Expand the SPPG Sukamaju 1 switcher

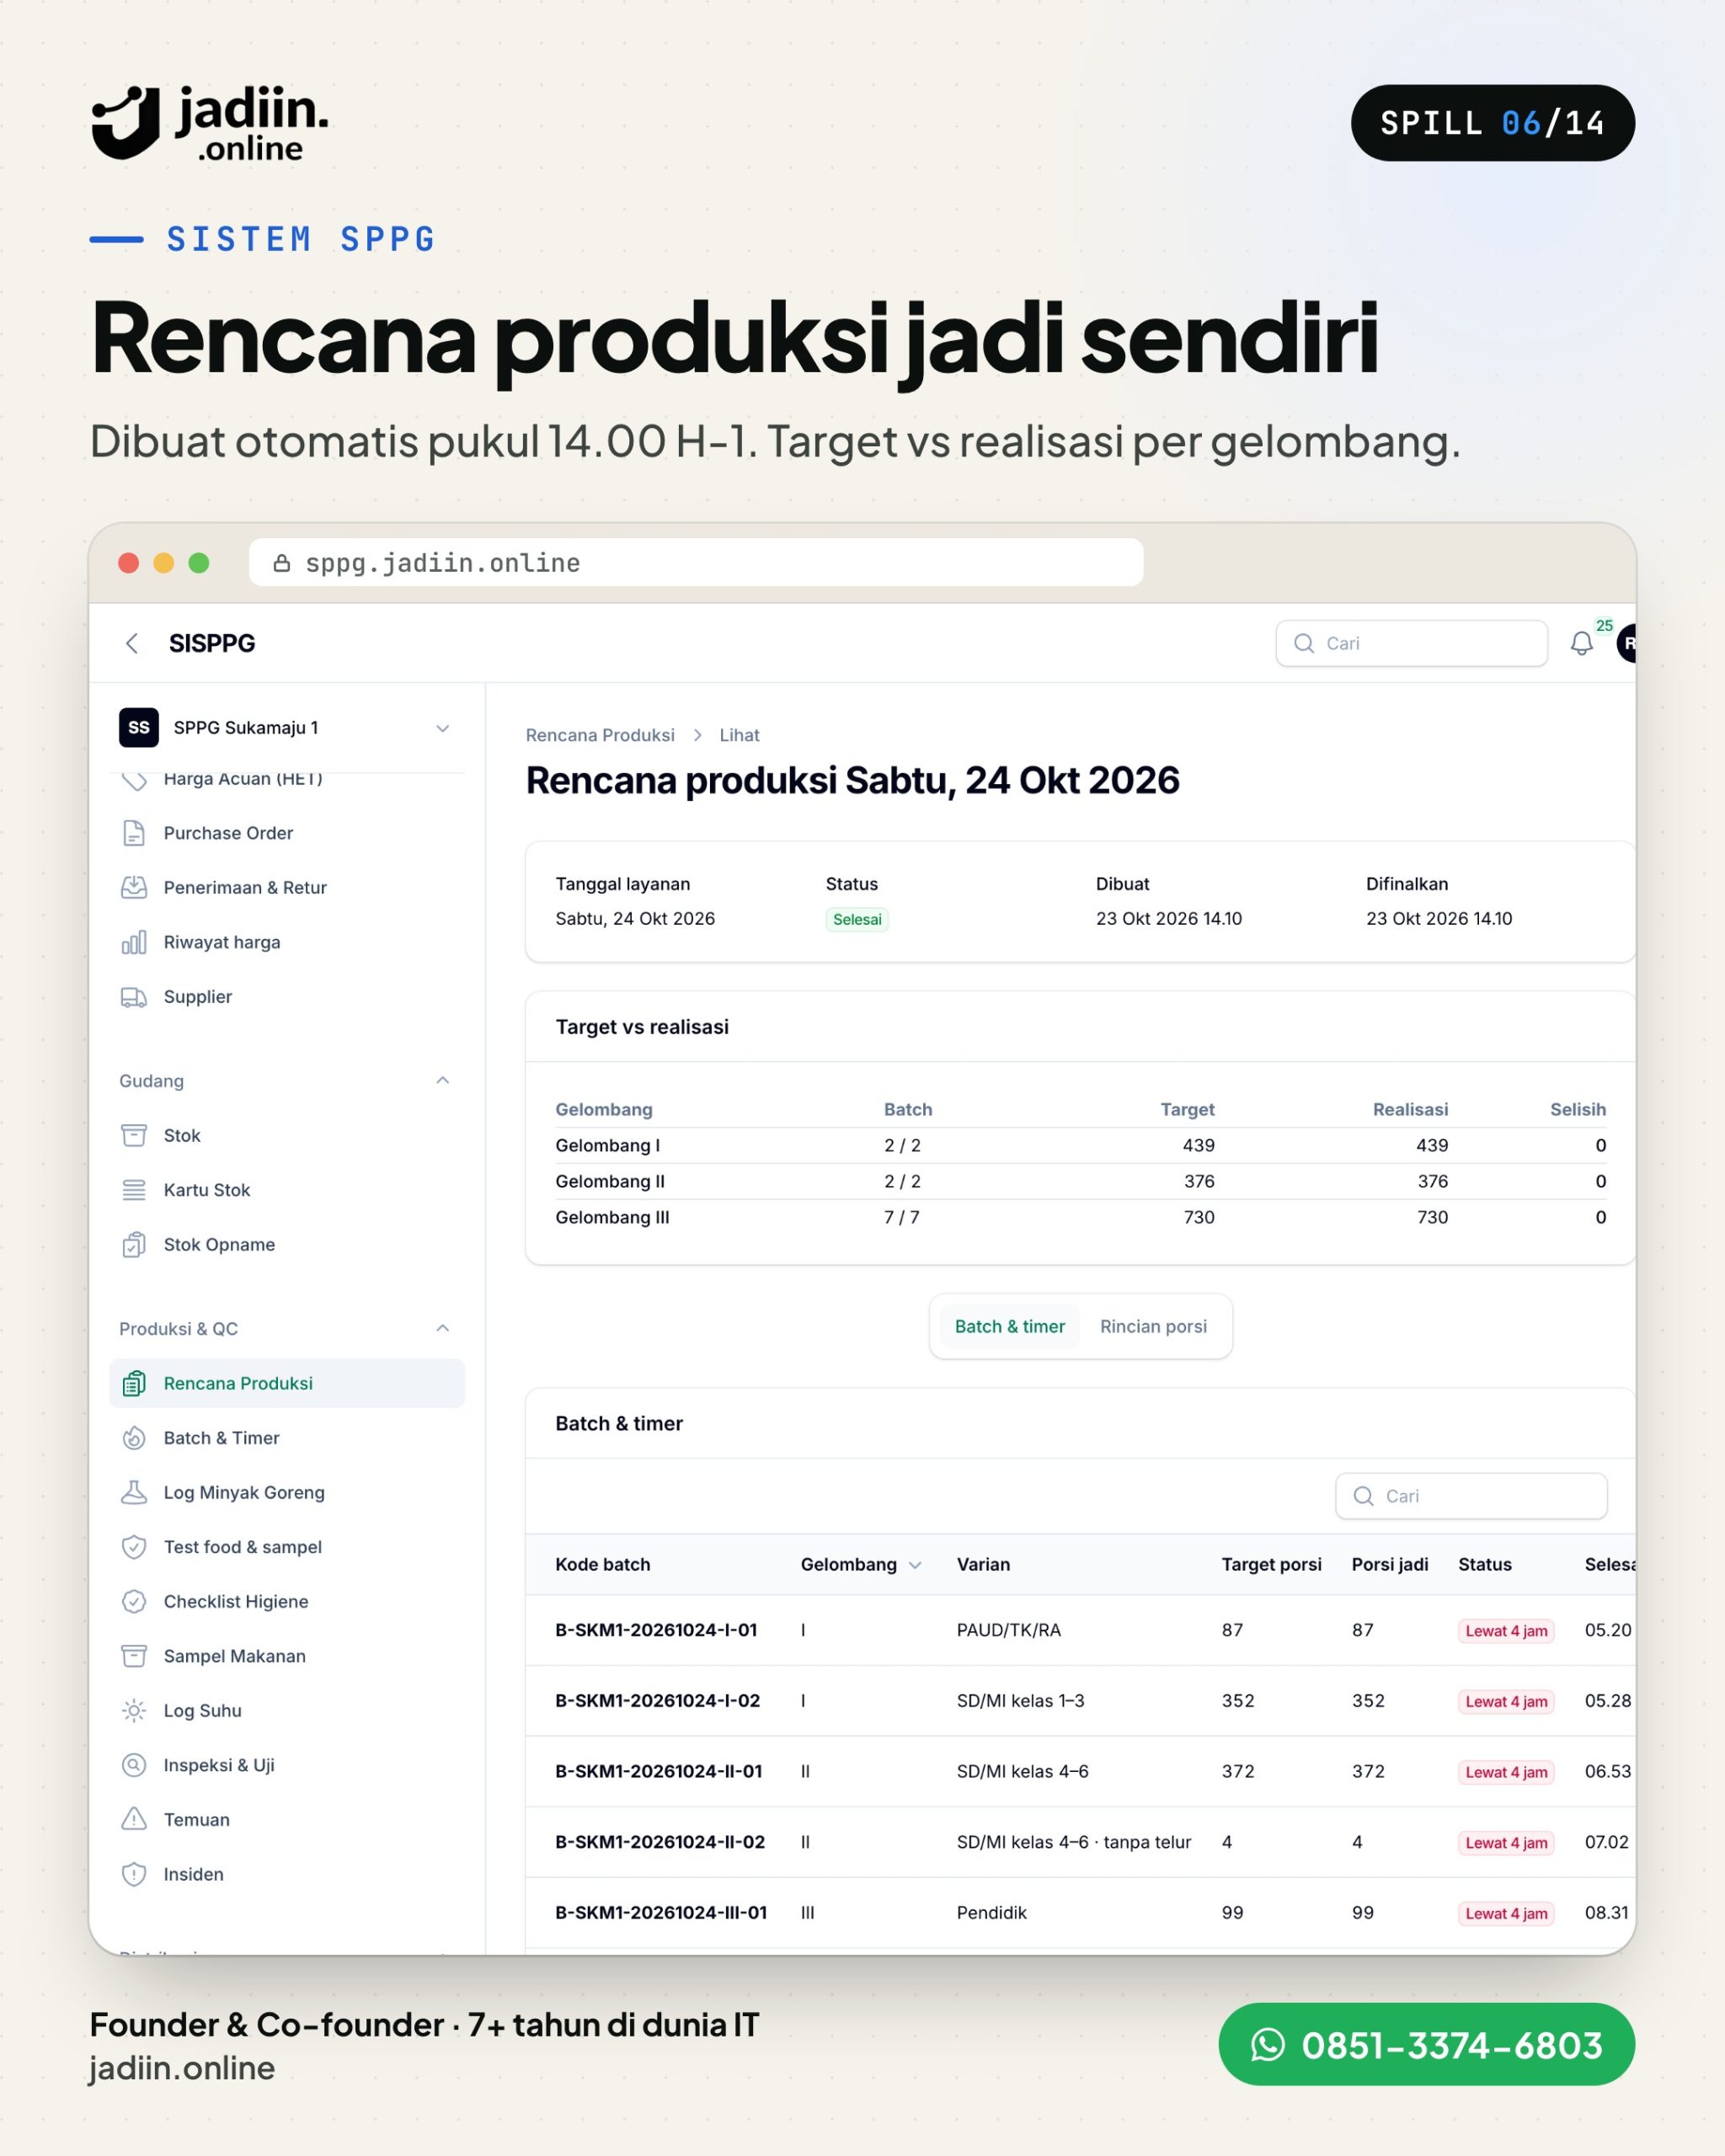(x=287, y=727)
